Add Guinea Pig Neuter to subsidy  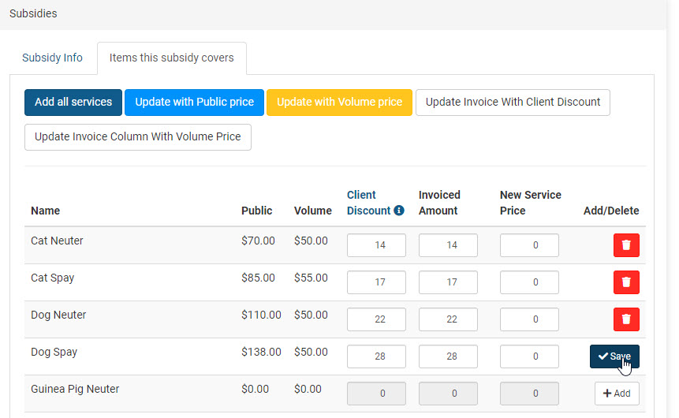point(617,394)
